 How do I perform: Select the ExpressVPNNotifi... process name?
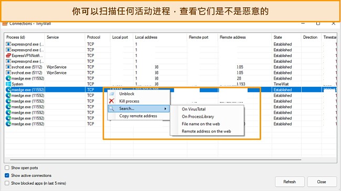click(x=27, y=55)
